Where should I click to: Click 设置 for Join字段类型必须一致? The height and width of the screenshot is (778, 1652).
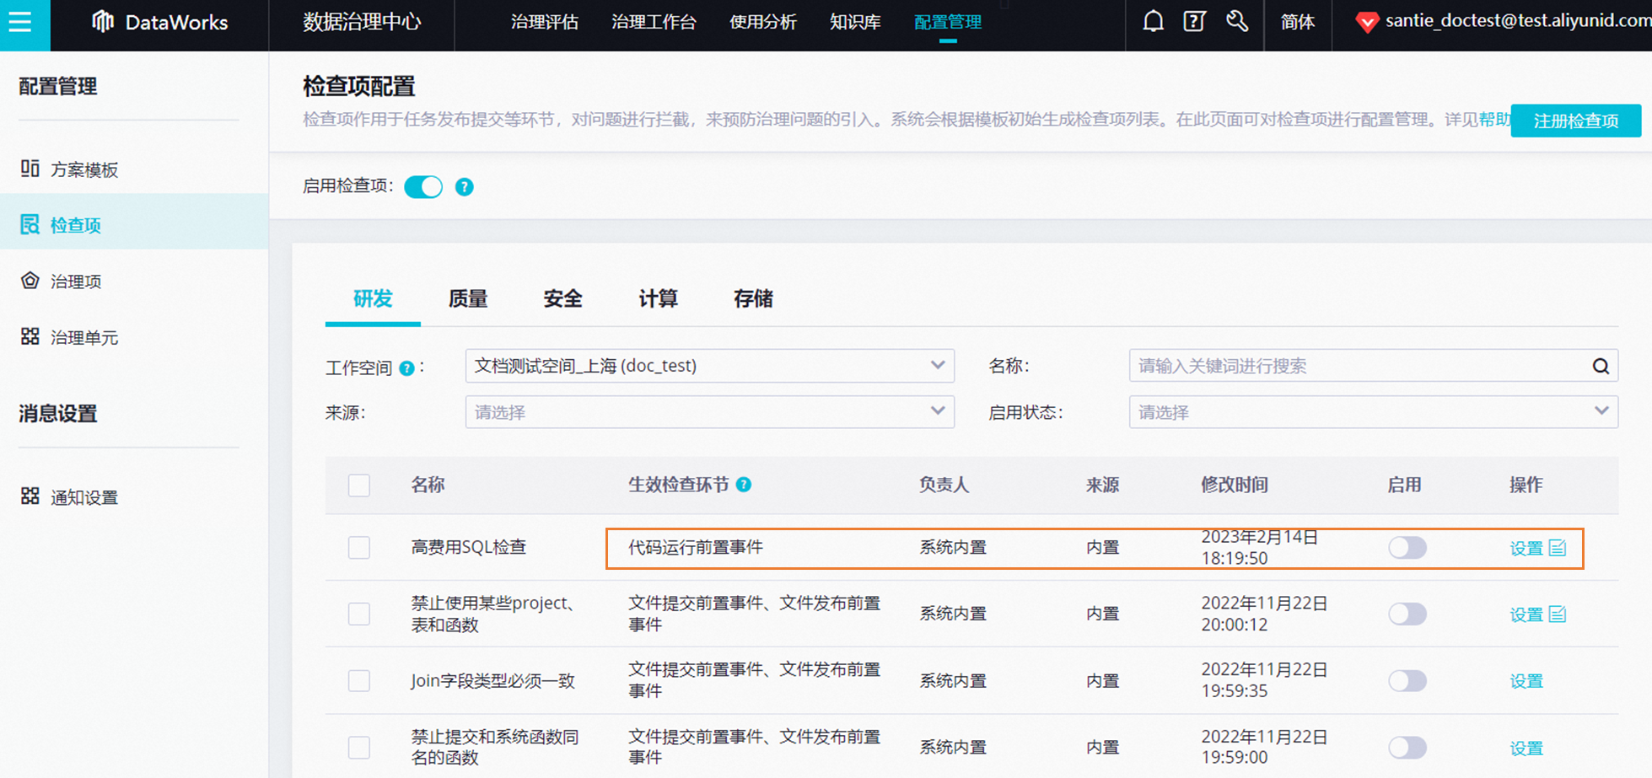click(1526, 681)
